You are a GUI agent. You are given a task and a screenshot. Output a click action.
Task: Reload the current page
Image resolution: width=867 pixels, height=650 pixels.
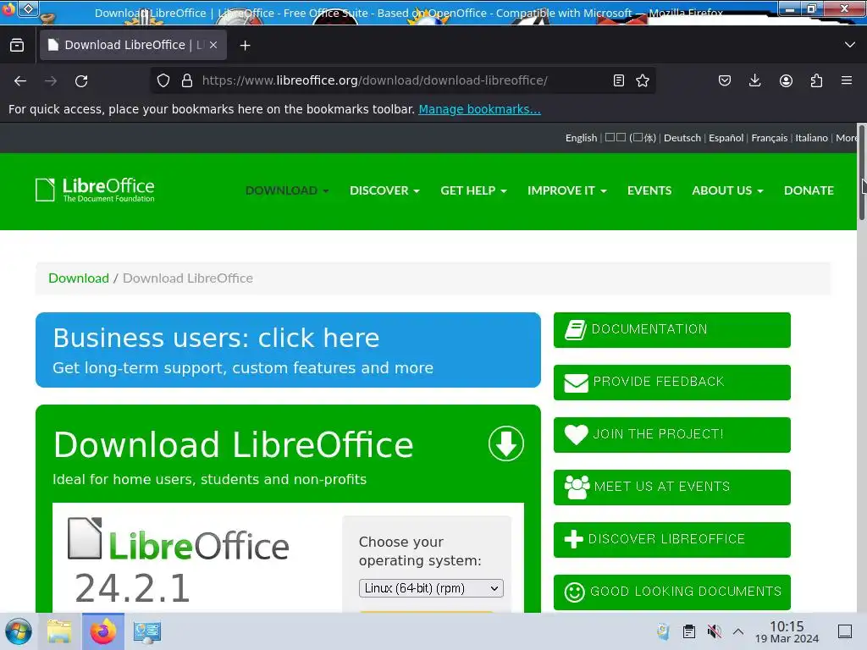81,80
